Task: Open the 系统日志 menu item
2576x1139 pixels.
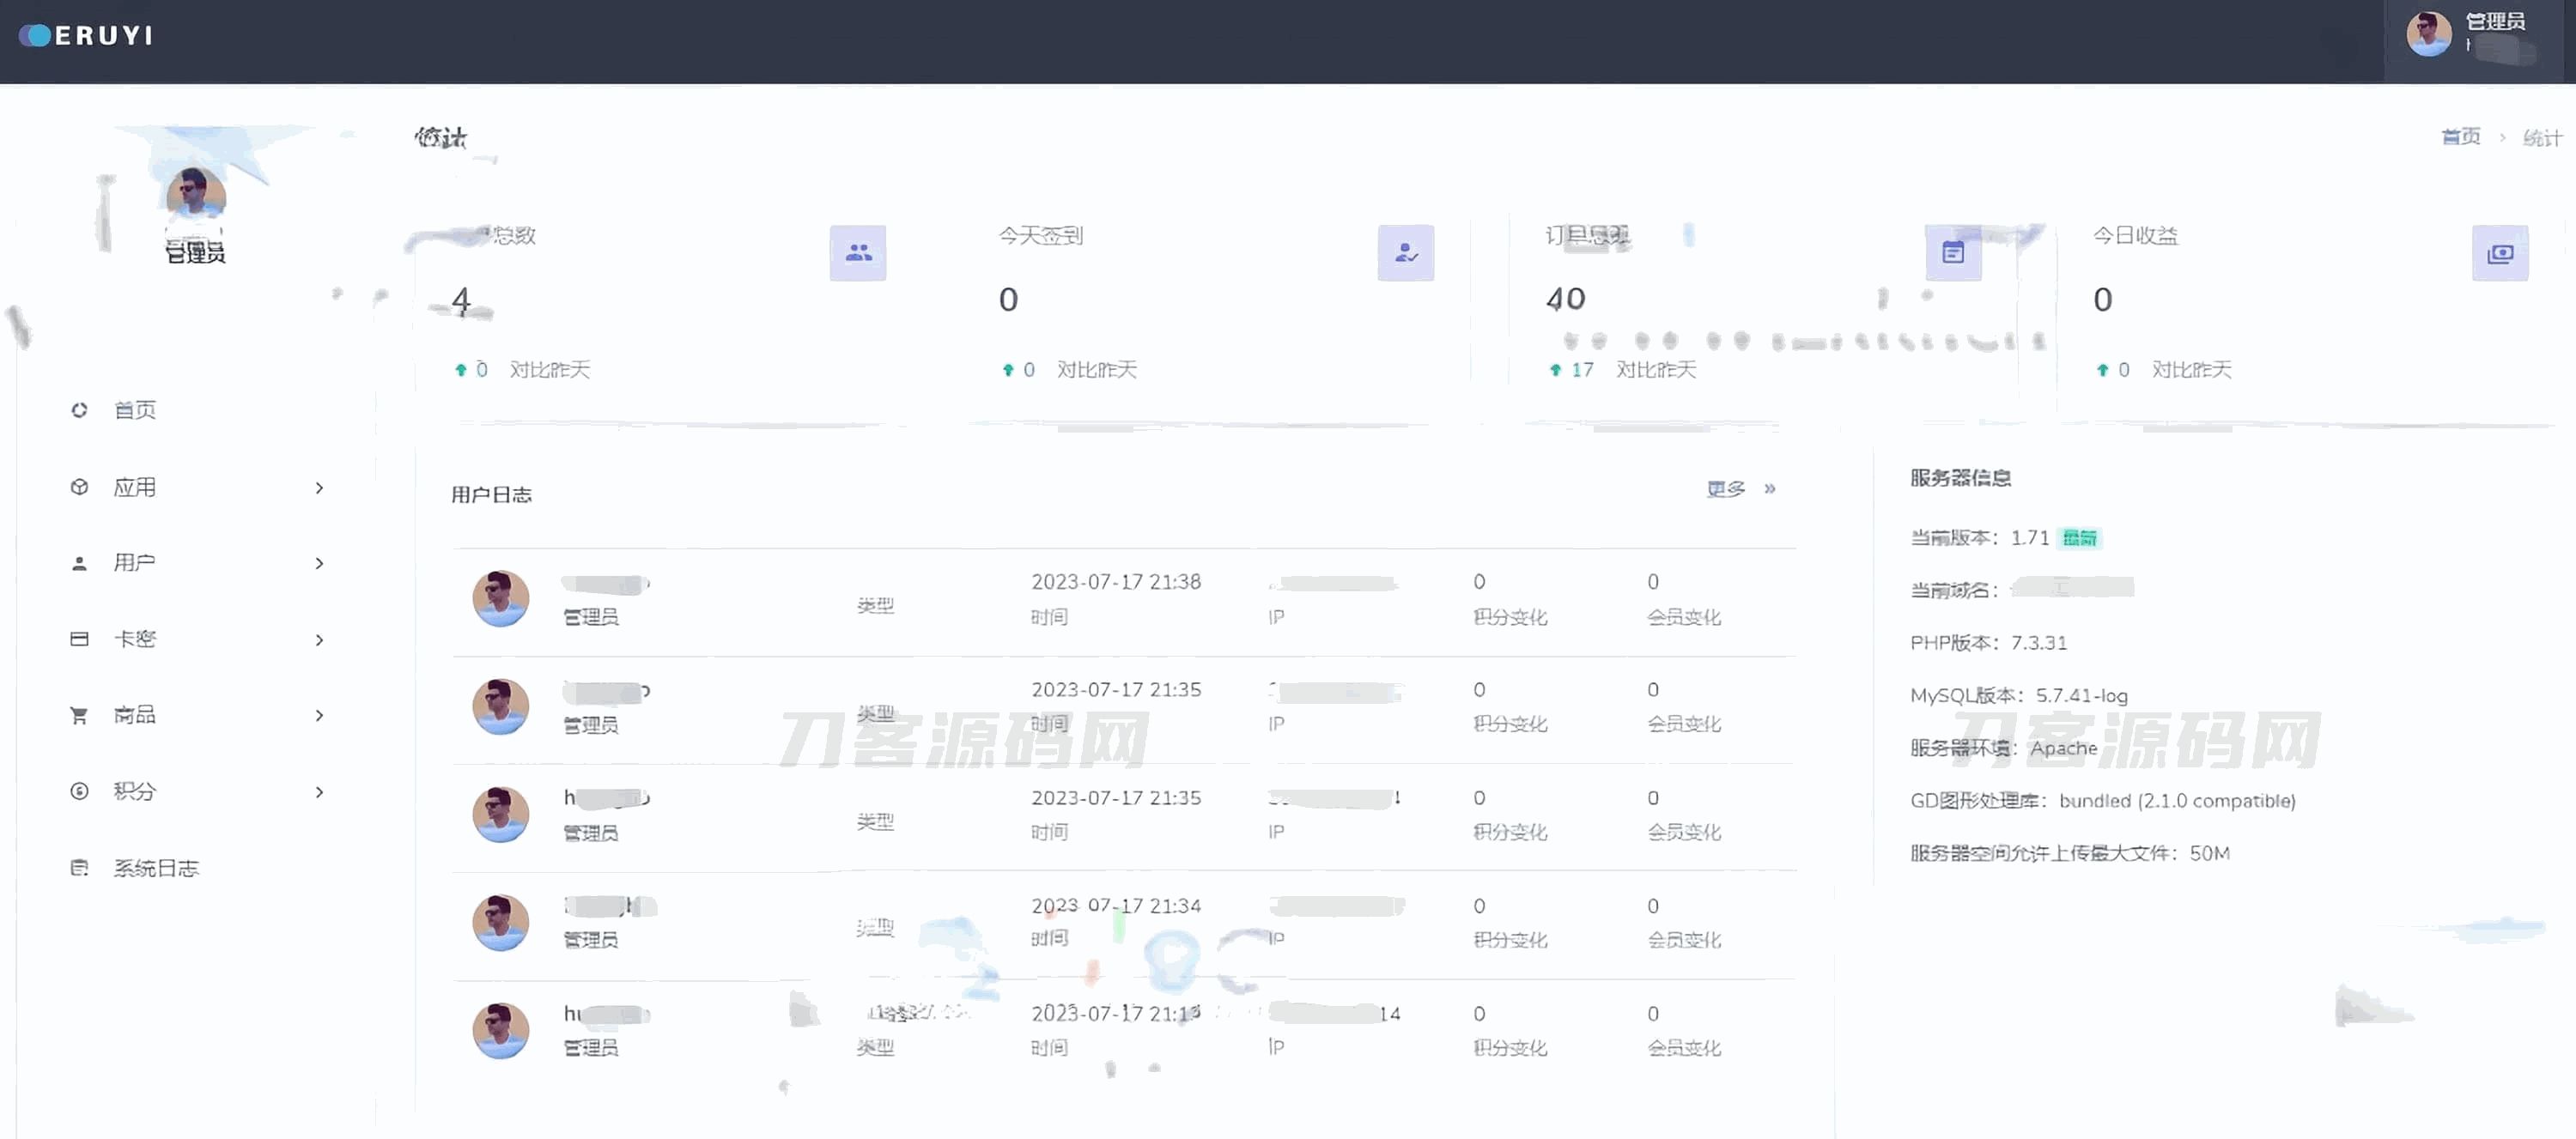Action: pos(156,868)
